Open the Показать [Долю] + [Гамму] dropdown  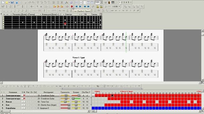[23, 14]
